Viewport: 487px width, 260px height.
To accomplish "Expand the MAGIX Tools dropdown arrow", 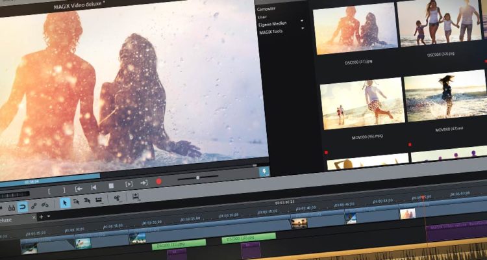I will [303, 29].
